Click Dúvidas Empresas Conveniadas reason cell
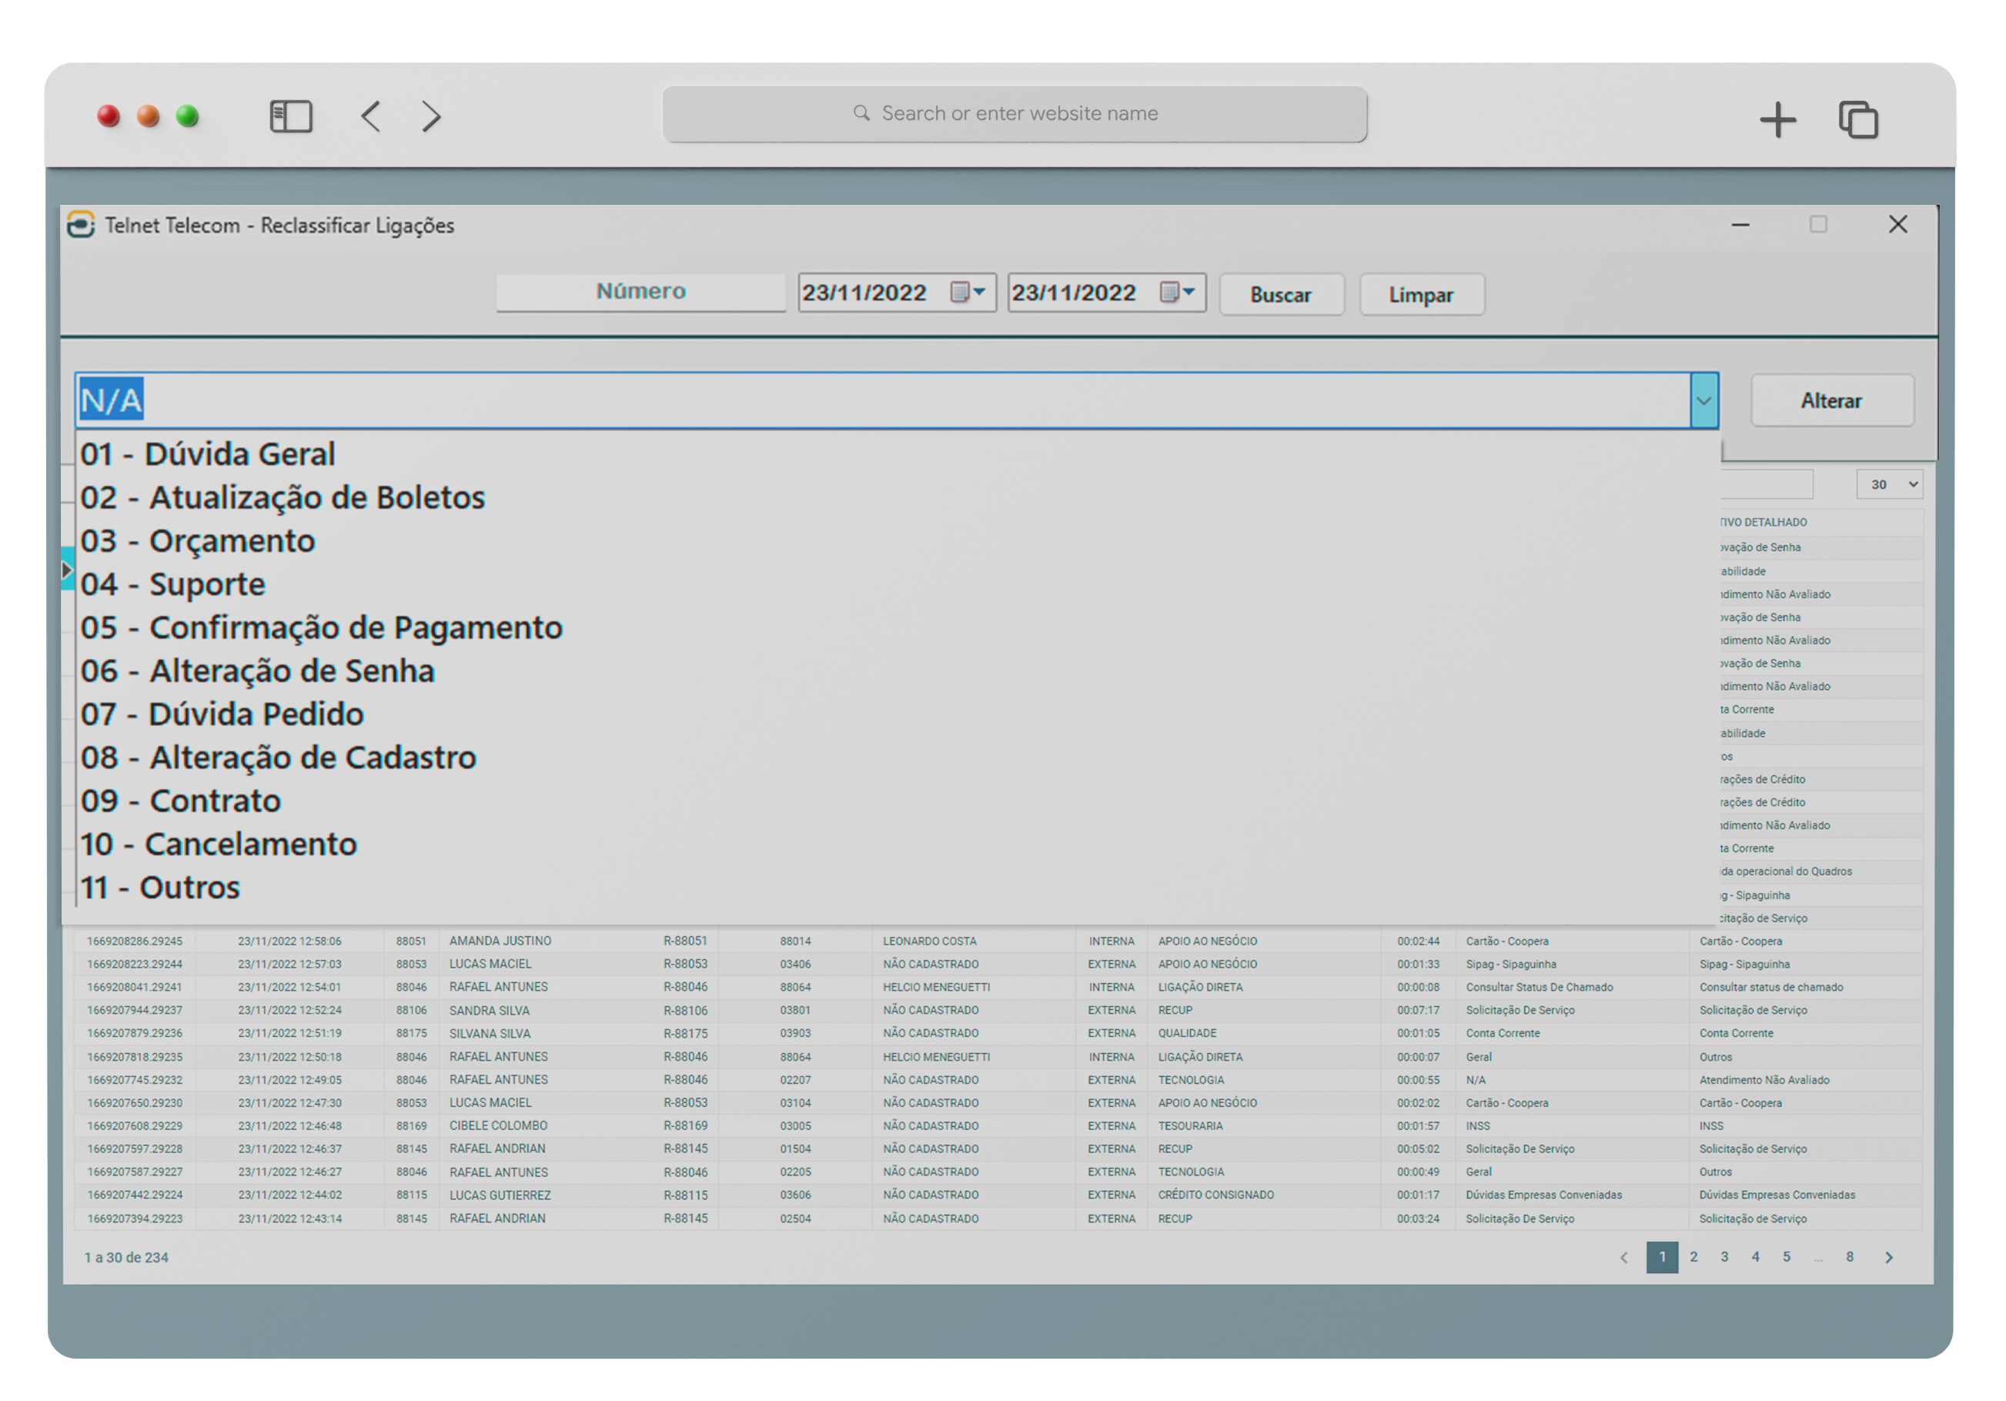The width and height of the screenshot is (2006, 1401). pyautogui.click(x=1543, y=1195)
